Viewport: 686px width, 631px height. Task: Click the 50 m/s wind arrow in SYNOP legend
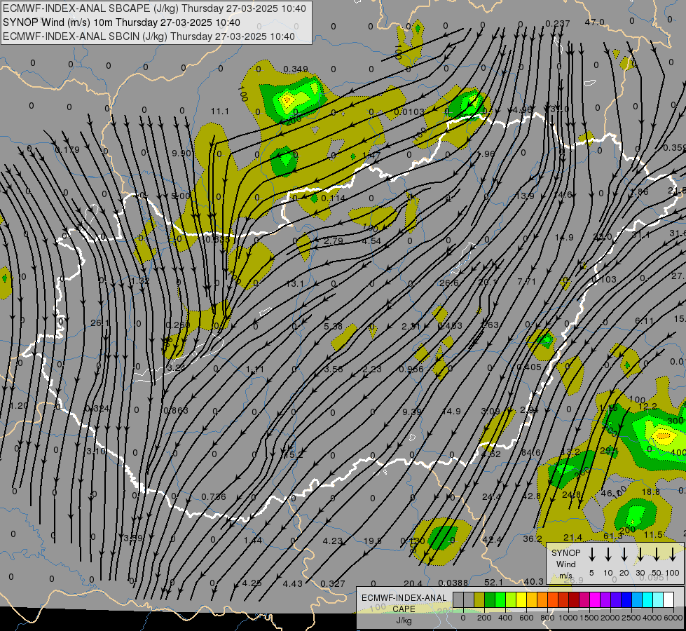[657, 554]
